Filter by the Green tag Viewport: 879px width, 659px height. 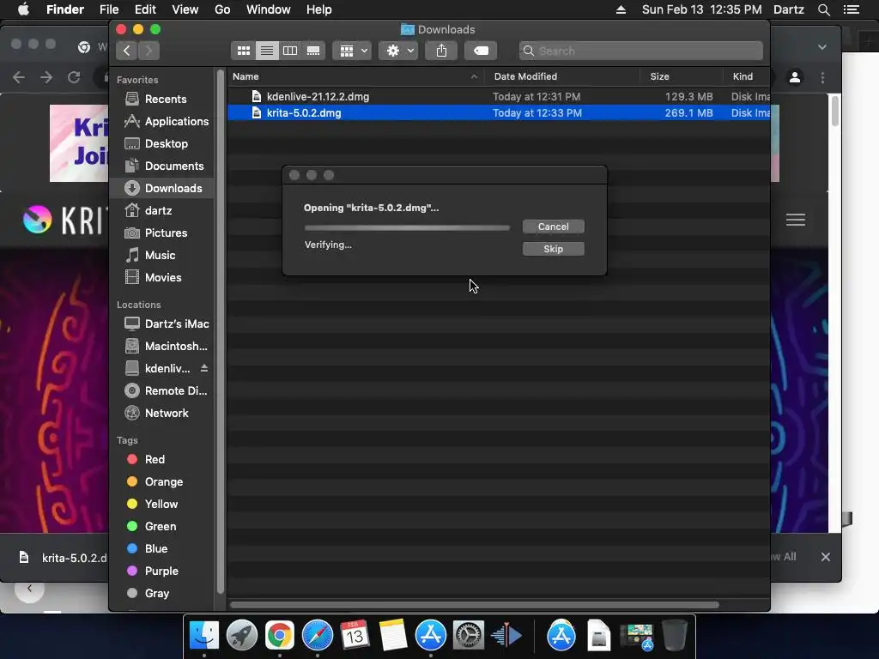click(x=162, y=527)
